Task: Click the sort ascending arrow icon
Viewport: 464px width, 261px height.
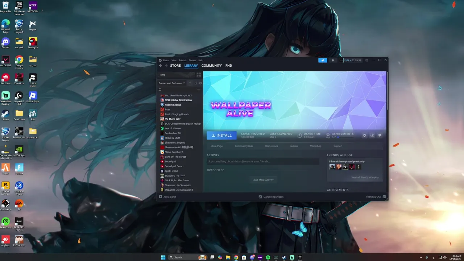Action: (190, 83)
